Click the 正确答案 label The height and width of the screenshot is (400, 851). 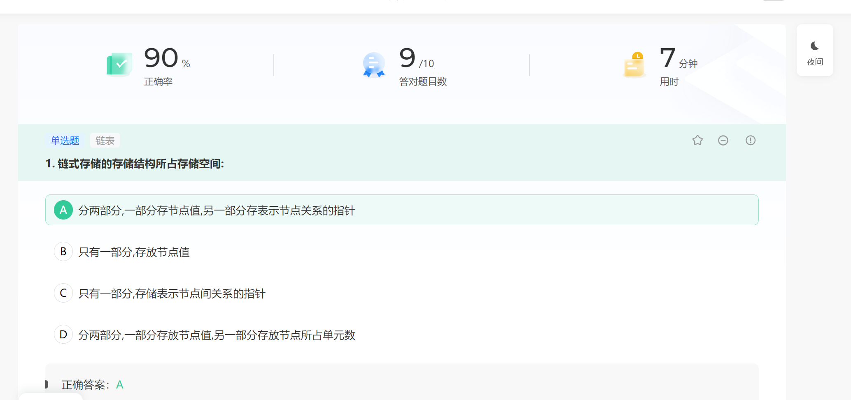click(x=86, y=385)
